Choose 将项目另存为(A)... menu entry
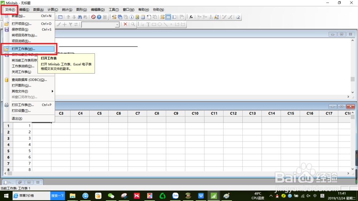This screenshot has height=201, width=358. 29,35
